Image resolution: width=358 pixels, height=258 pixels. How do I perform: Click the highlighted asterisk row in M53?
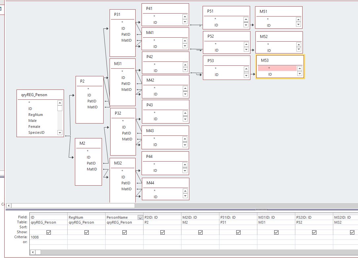tap(277, 68)
